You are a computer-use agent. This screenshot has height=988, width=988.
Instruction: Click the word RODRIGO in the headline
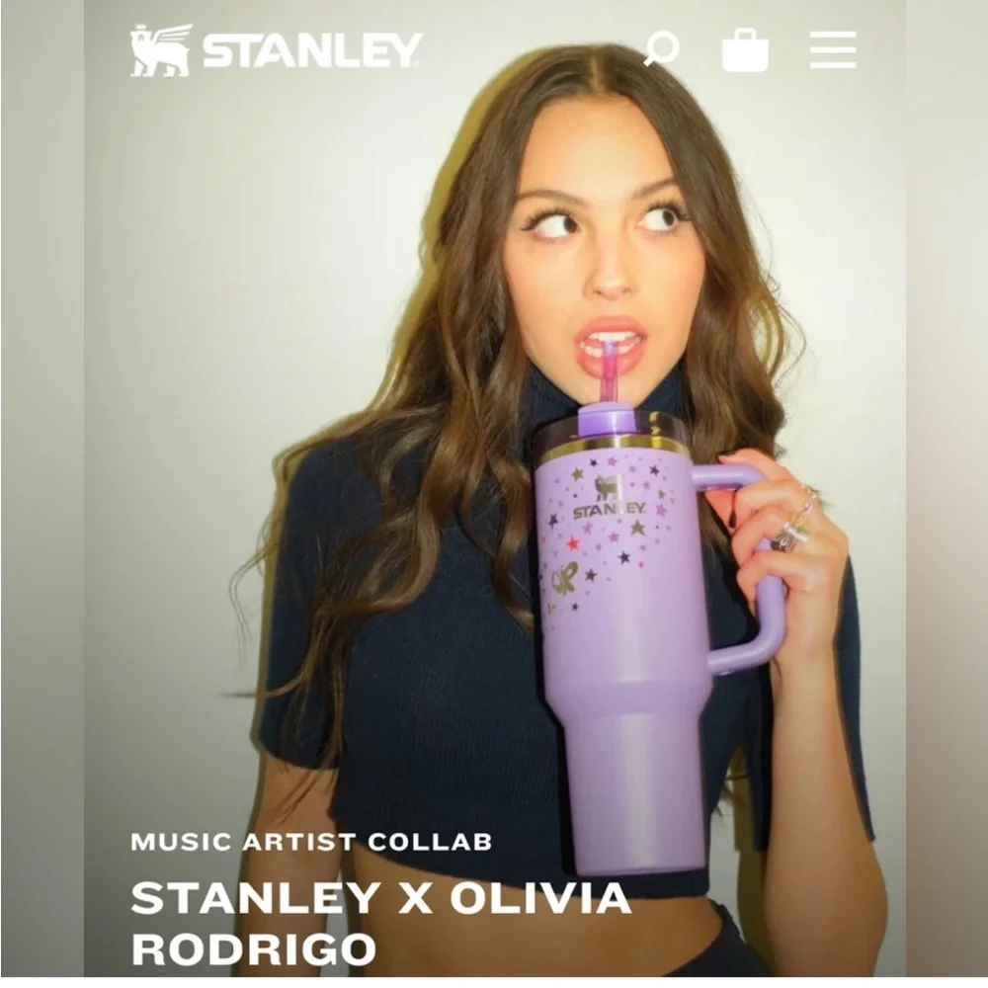(253, 948)
